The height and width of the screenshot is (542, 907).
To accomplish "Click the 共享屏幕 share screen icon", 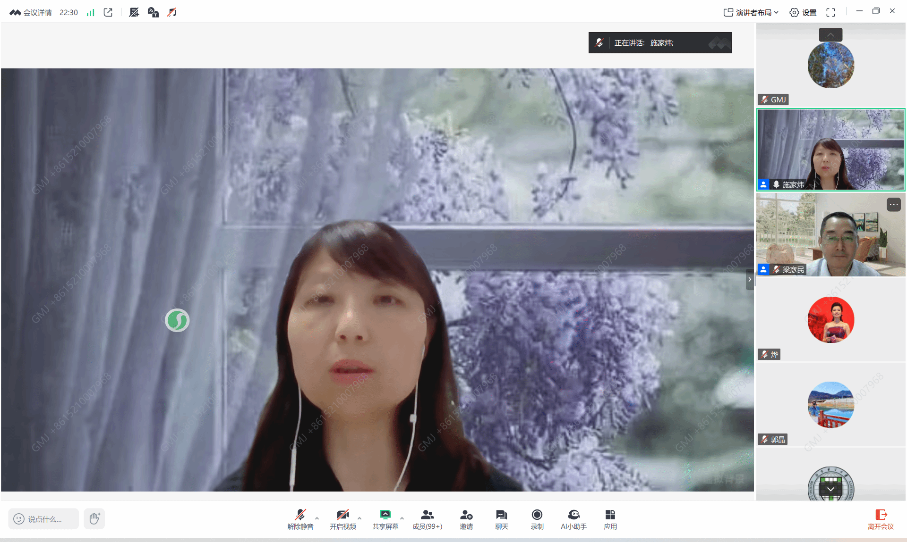I will tap(385, 519).
